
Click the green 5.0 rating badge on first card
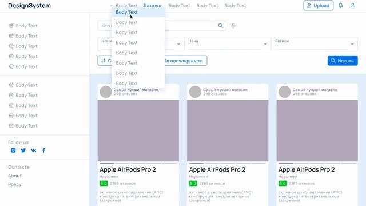pos(104,183)
